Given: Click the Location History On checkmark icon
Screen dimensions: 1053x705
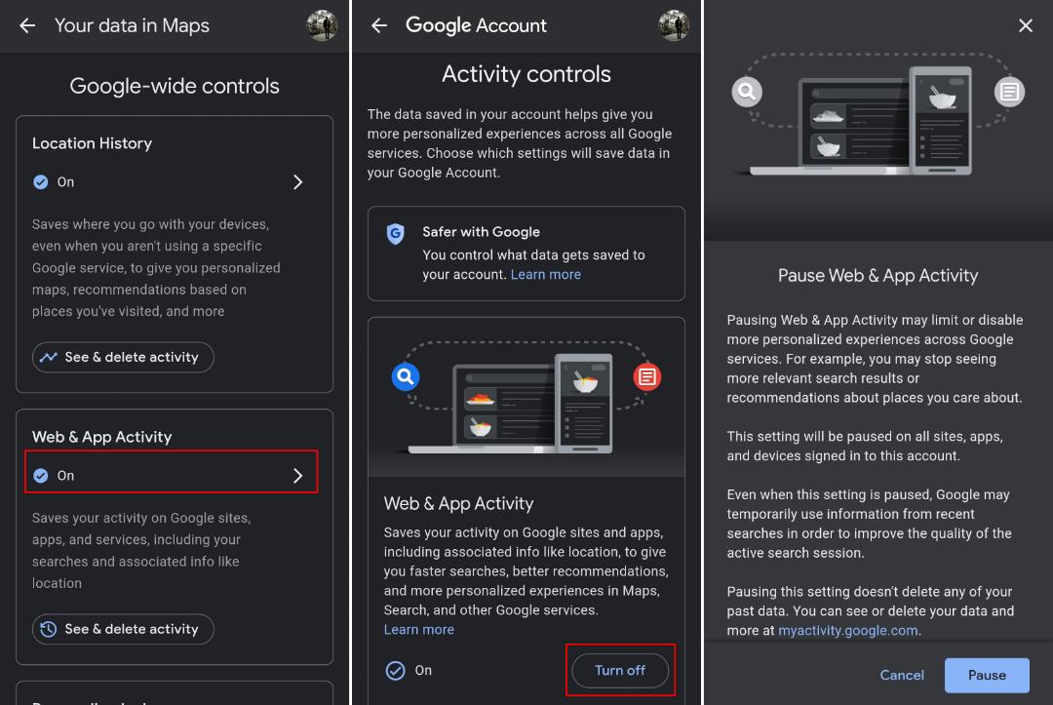Looking at the screenshot, I should (x=41, y=182).
